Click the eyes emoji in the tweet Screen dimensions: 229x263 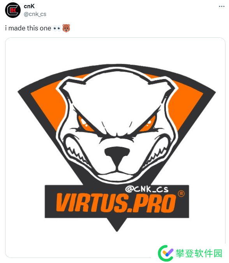coord(57,28)
